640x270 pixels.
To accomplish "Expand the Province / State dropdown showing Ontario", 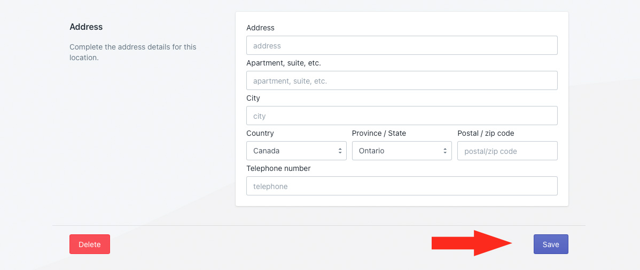I will [401, 151].
